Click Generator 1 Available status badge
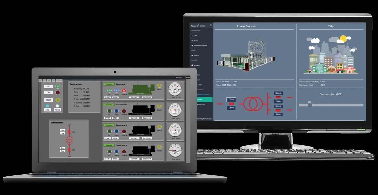This screenshot has width=378, height=195. click(109, 84)
